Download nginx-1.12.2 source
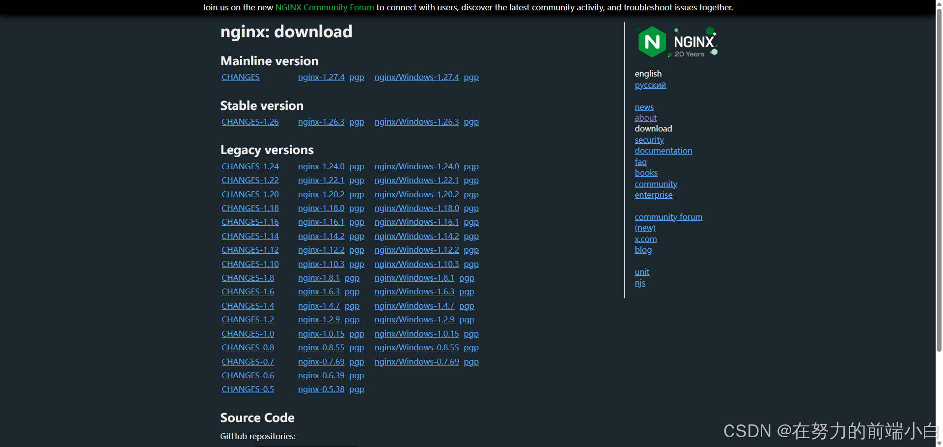 [x=321, y=250]
